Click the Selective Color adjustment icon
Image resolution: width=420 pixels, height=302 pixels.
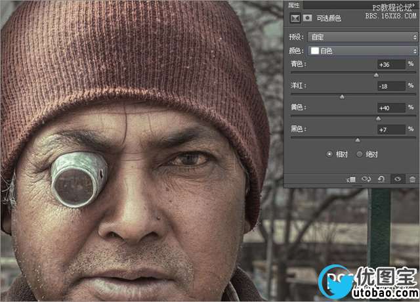[293, 18]
